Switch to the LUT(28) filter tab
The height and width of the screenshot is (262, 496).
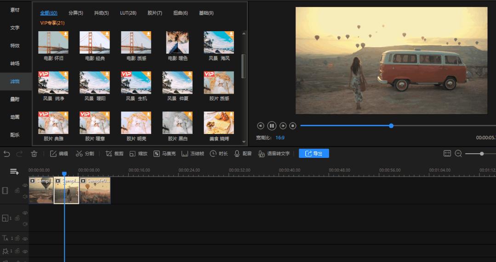tap(128, 13)
